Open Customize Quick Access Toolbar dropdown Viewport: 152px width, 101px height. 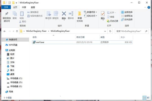click(x=16, y=3)
